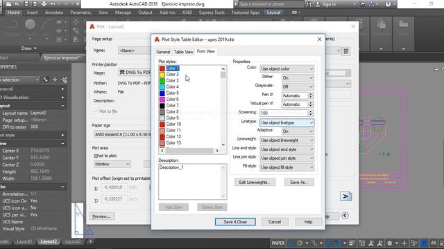Click the New drawing icon in quick access toolbar

click(x=8, y=4)
